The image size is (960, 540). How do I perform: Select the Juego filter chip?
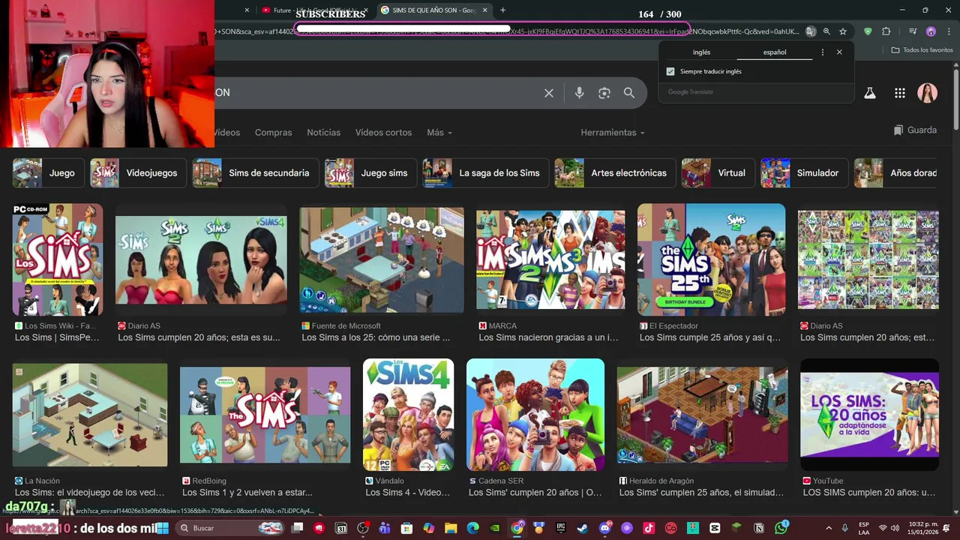click(x=47, y=172)
